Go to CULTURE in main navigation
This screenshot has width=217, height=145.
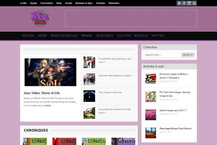(x=124, y=36)
